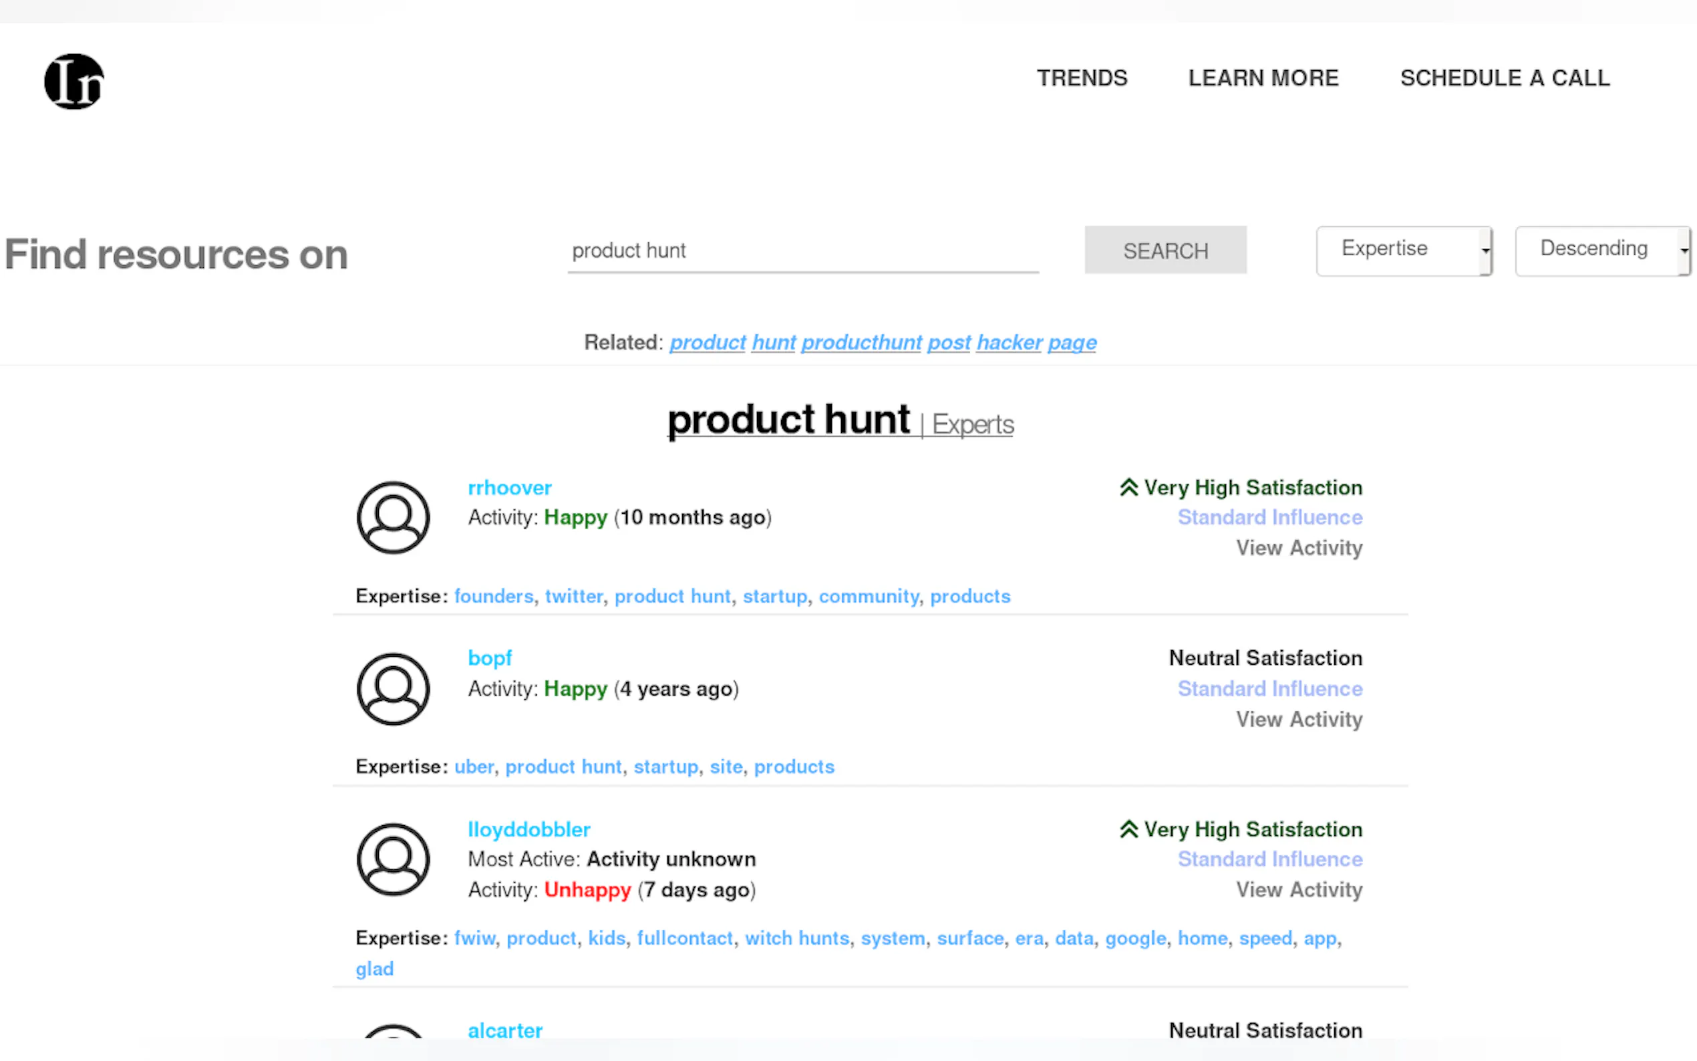The image size is (1697, 1061).
Task: Click the black circular site logo
Action: click(x=73, y=82)
